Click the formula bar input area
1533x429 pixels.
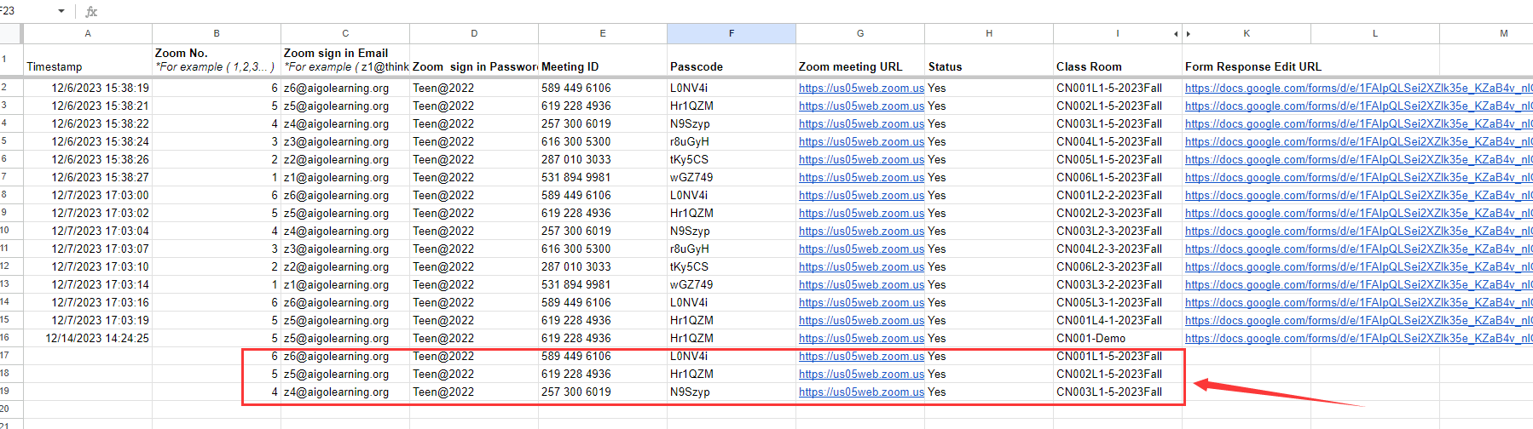(767, 11)
